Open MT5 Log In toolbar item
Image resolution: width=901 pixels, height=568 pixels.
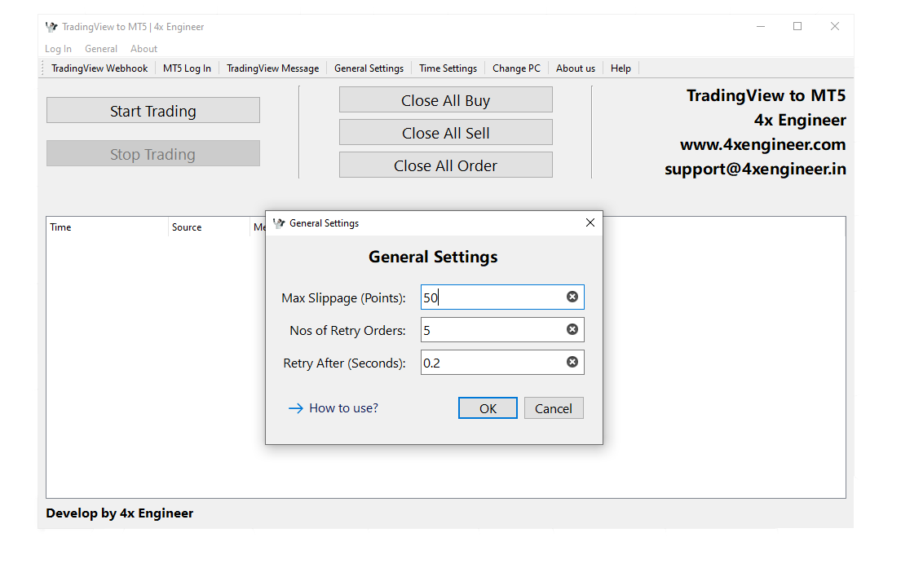tap(187, 68)
